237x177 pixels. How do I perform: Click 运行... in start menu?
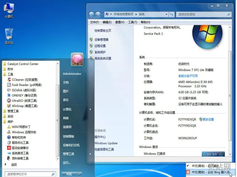pos(67,163)
